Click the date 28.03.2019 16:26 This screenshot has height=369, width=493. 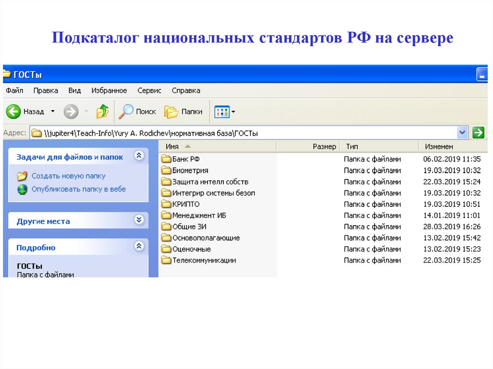click(x=452, y=227)
